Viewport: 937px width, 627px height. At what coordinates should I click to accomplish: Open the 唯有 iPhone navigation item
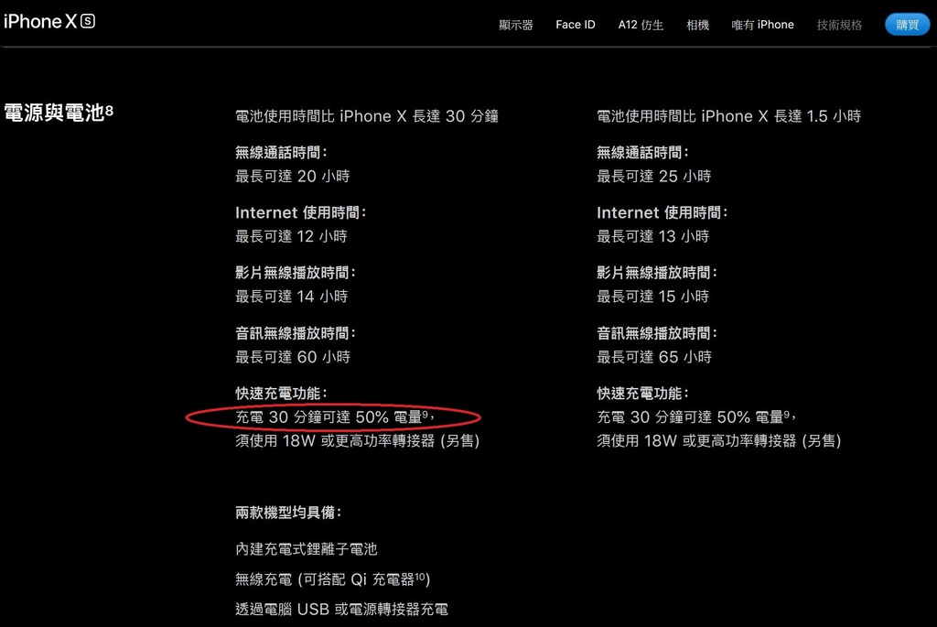(762, 25)
